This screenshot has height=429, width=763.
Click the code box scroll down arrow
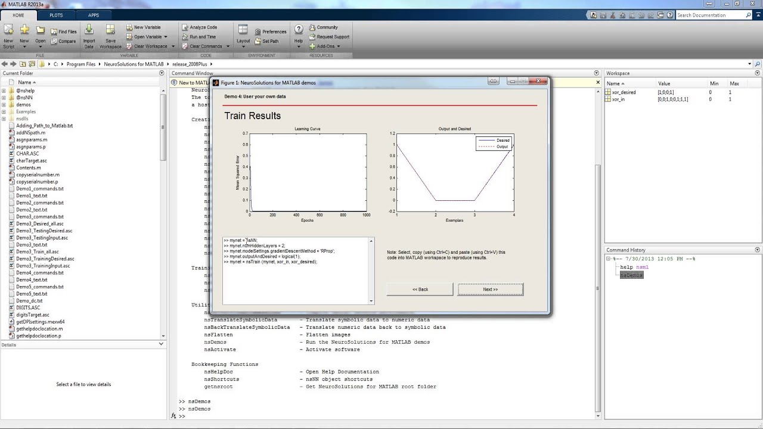[372, 301]
